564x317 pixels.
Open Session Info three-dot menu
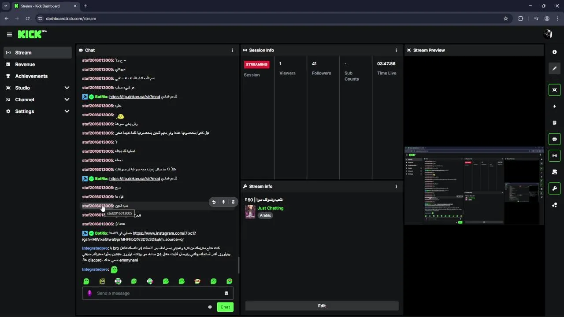pos(396,50)
